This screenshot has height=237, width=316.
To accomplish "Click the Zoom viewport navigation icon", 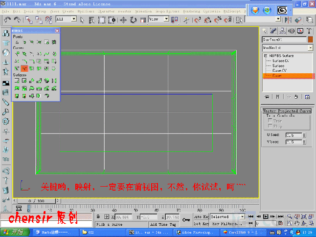I will [x=290, y=216].
